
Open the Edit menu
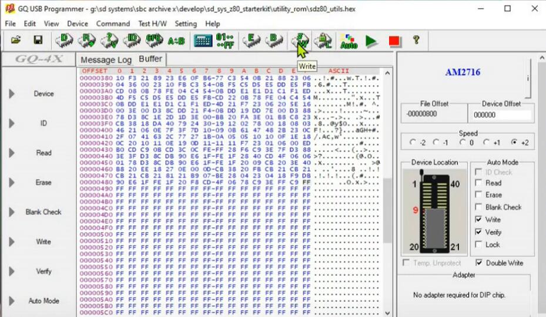coord(29,23)
